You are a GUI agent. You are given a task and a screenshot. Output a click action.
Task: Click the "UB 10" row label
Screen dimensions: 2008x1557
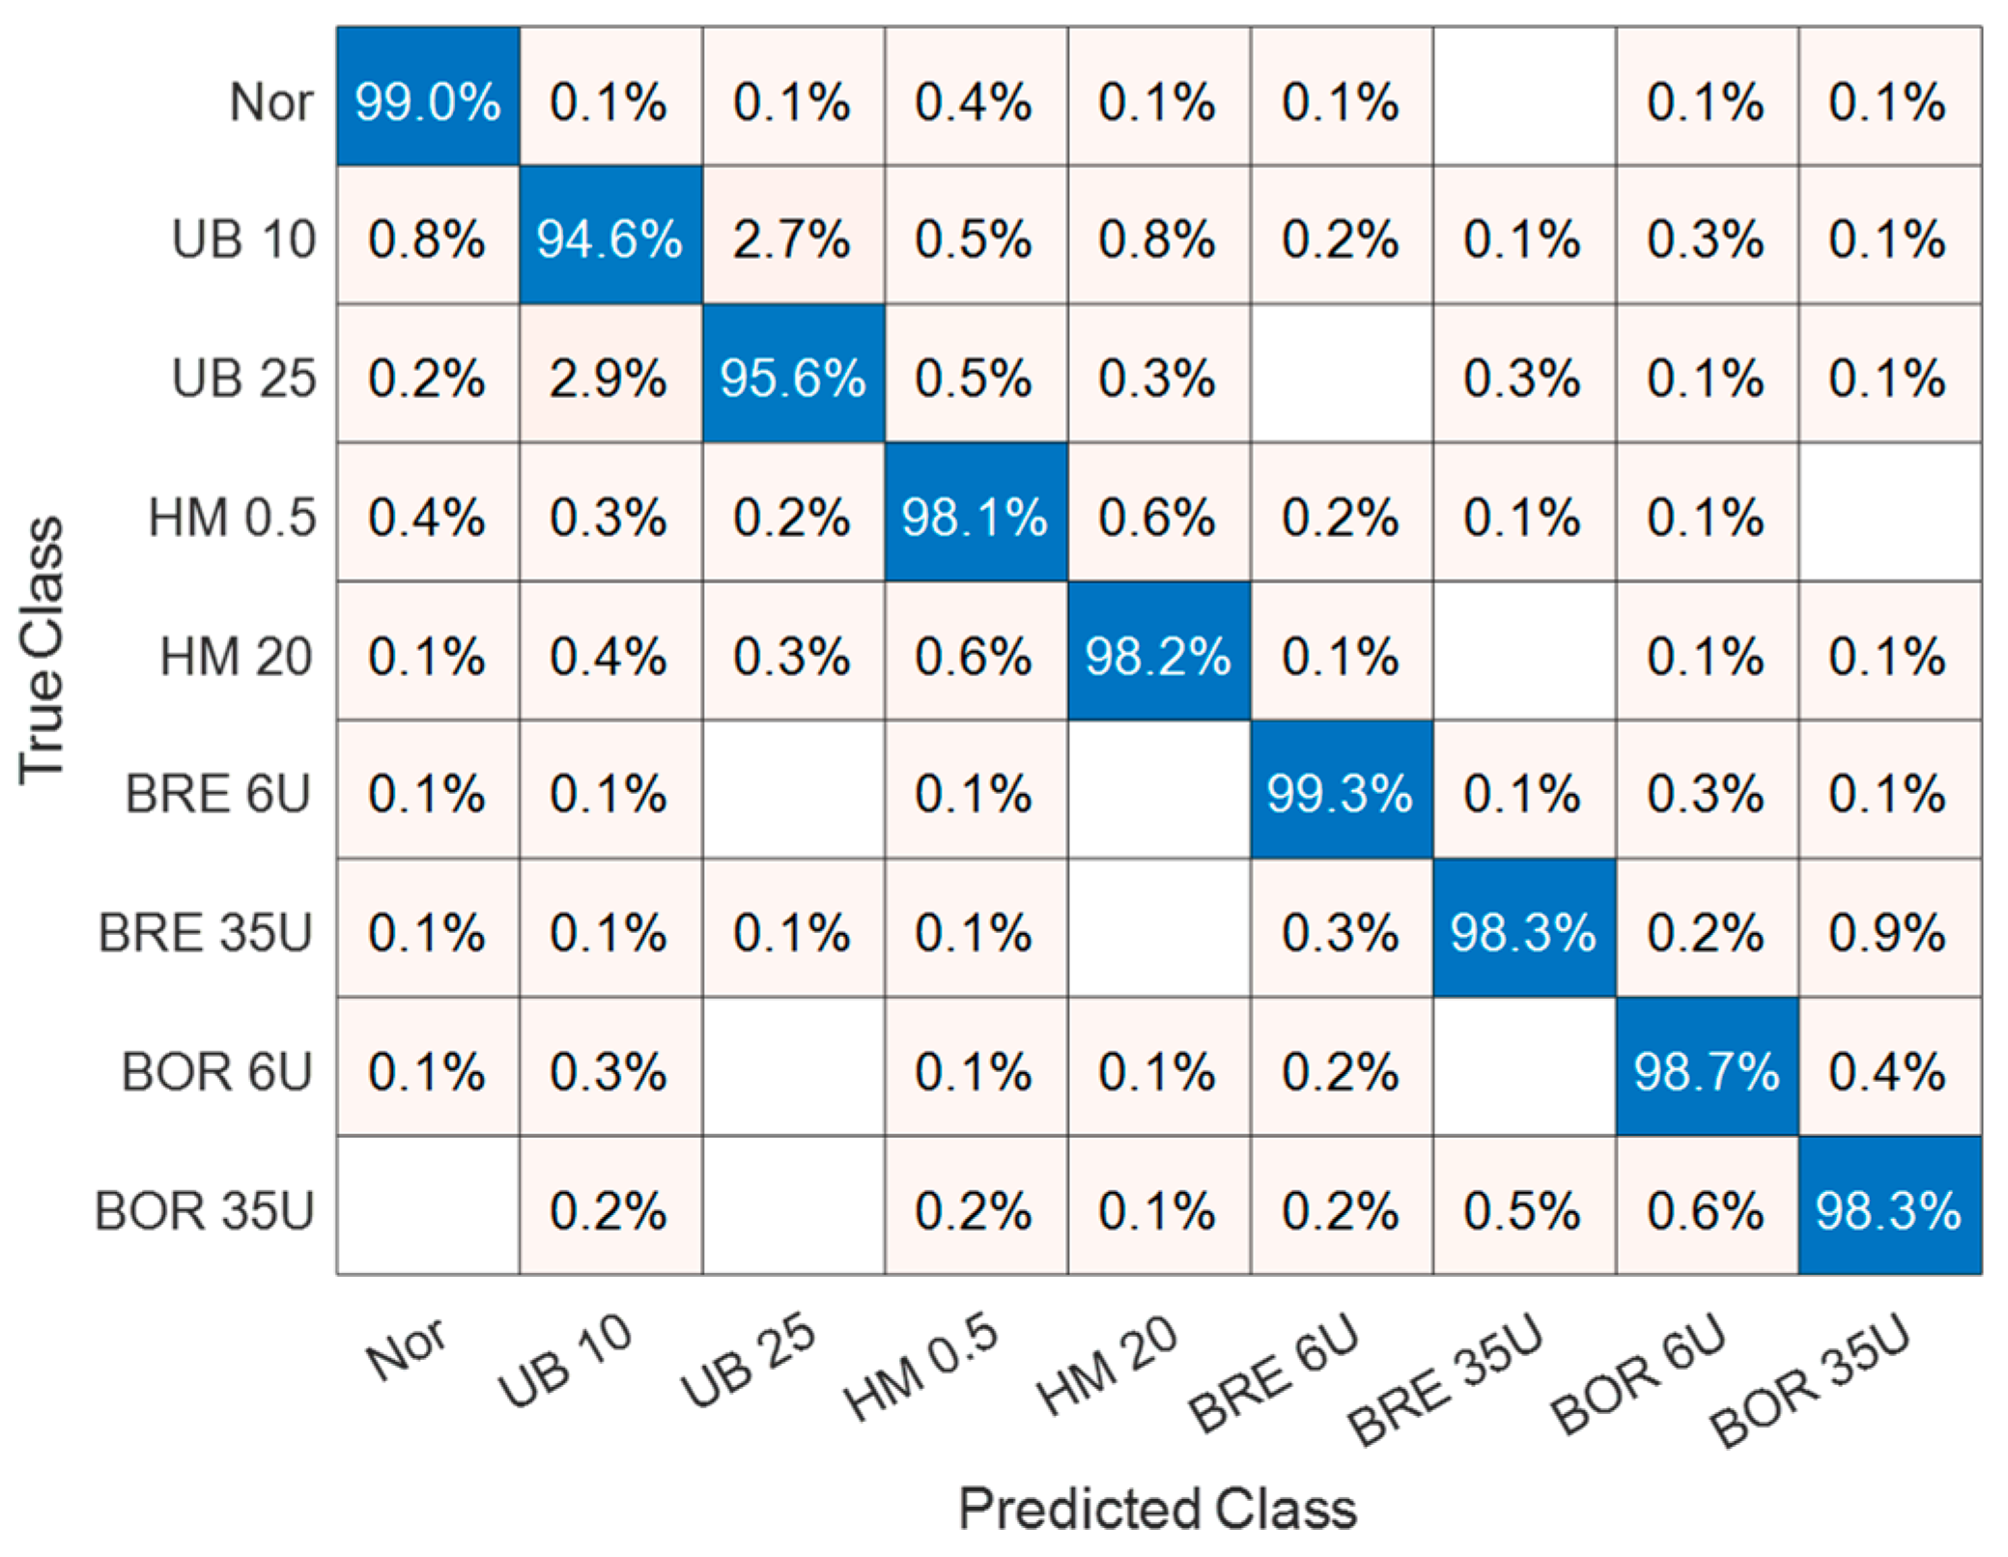243,239
